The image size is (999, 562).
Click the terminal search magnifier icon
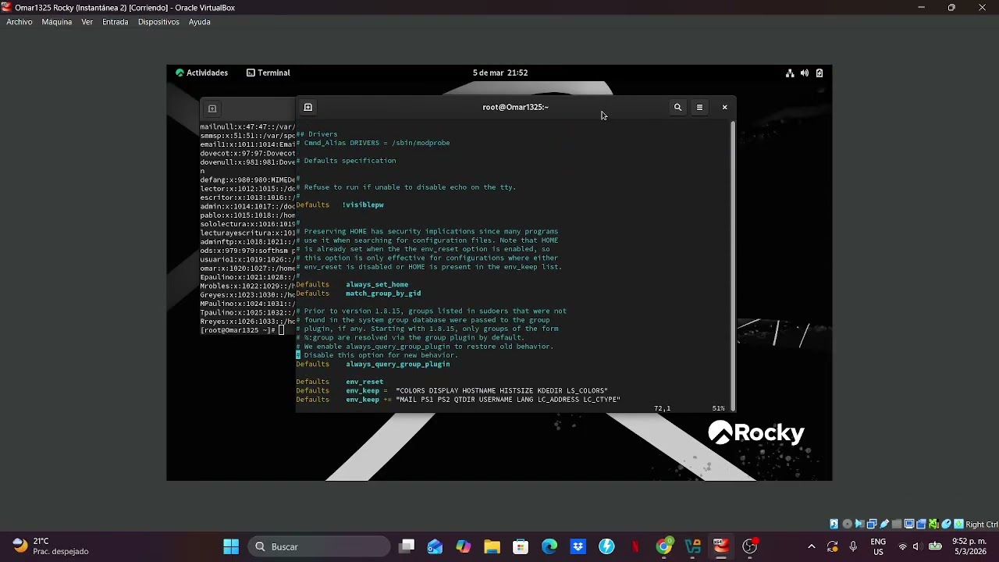[677, 107]
